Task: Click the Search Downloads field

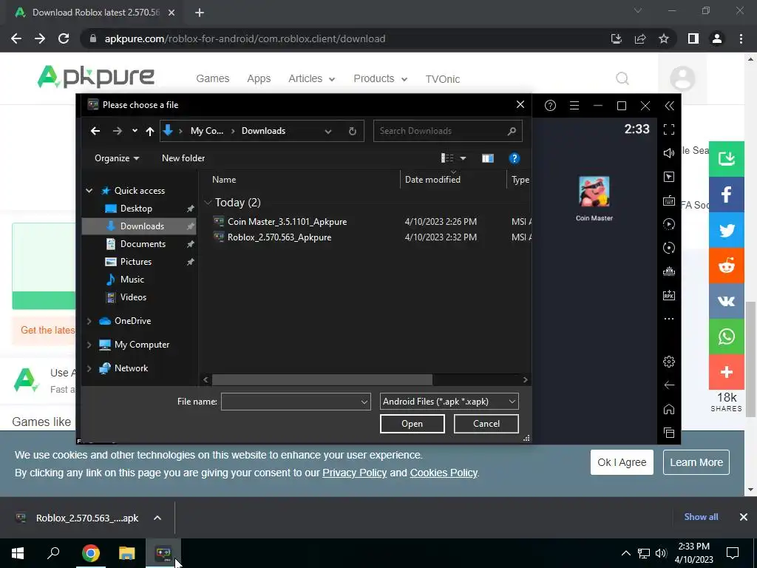Action: [447, 131]
